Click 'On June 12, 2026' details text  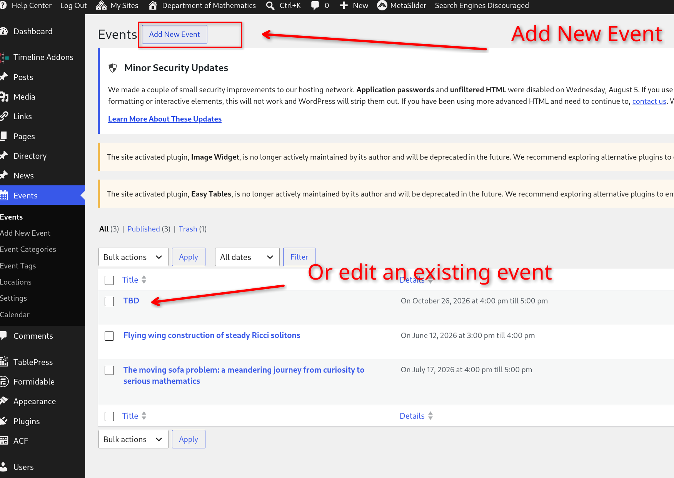point(468,335)
